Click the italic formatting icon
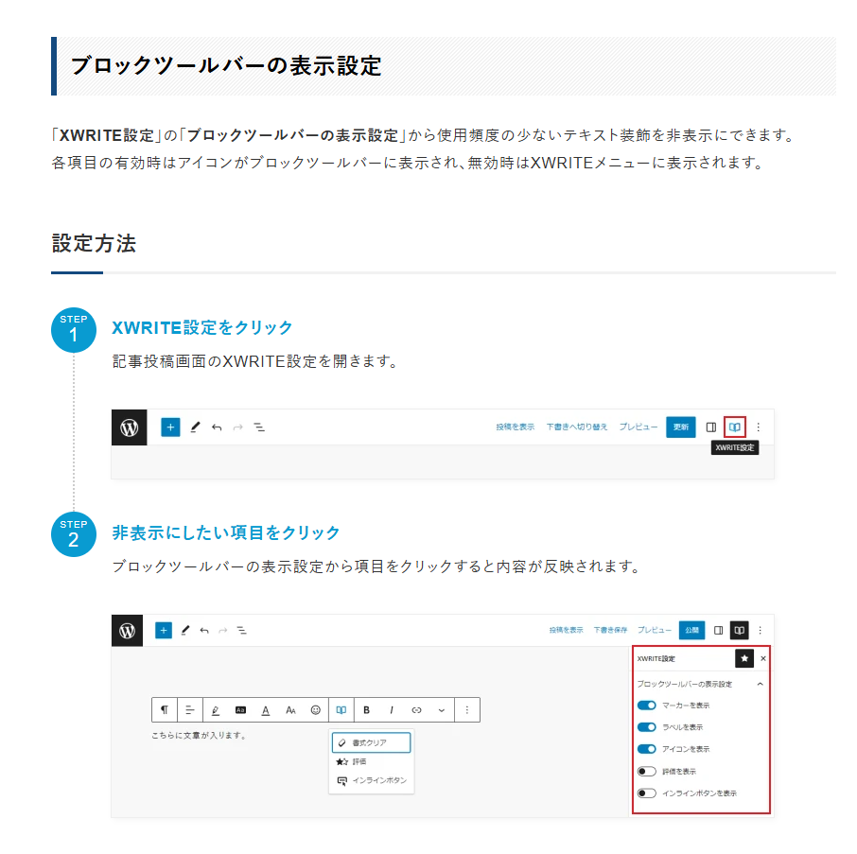 (x=391, y=709)
